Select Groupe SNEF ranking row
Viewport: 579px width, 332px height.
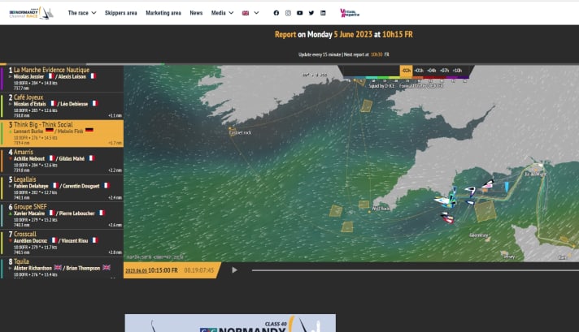(x=62, y=215)
